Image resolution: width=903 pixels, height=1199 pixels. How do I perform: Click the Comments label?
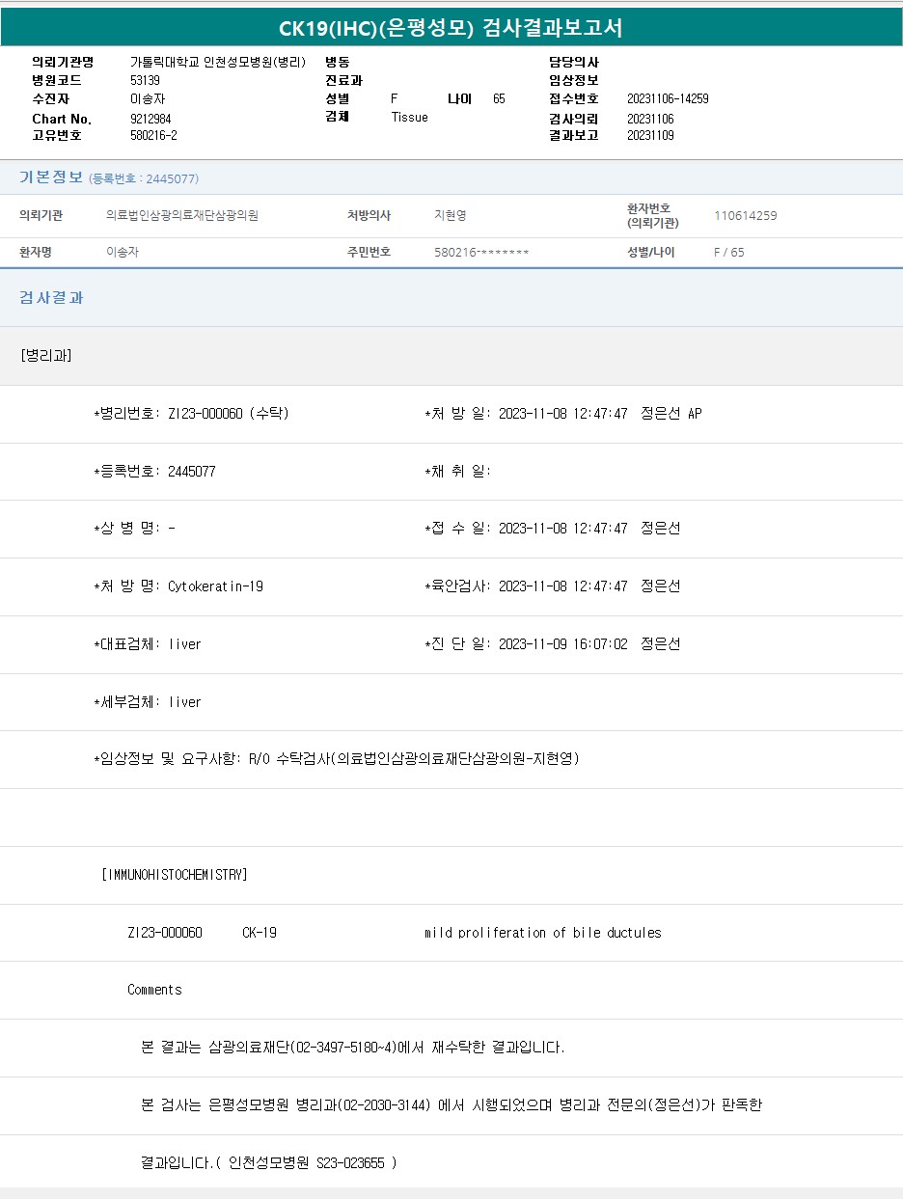tap(154, 990)
